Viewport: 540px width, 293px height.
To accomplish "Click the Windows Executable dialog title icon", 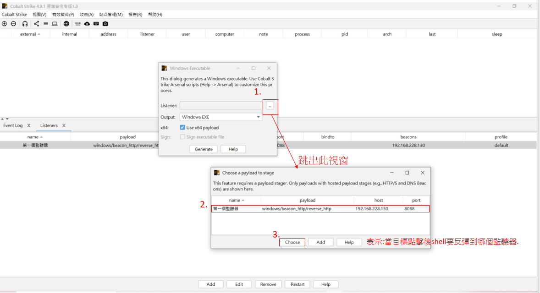I will 164,68.
